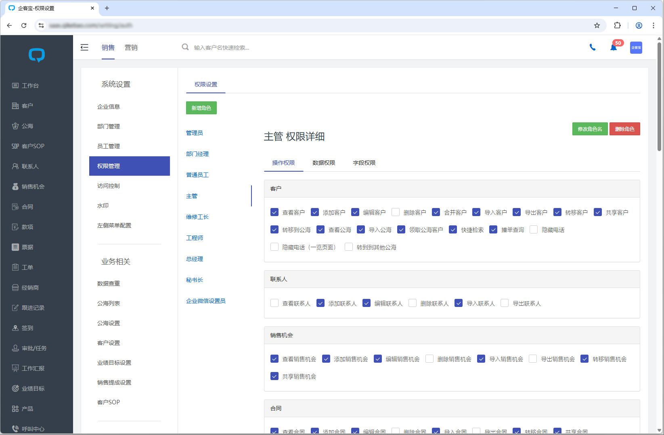Check the 查看联系人 checkbox

(x=274, y=303)
